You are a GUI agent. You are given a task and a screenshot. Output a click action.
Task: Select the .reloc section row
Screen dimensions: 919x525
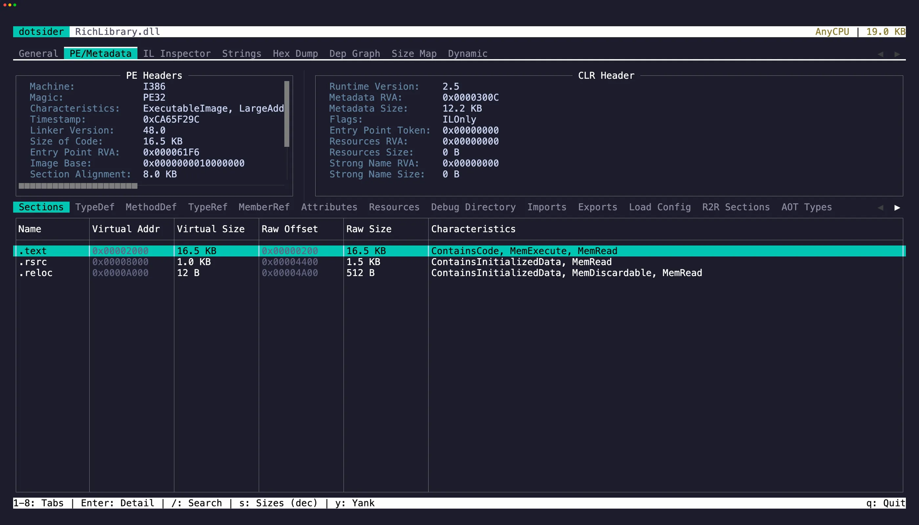tap(459, 273)
